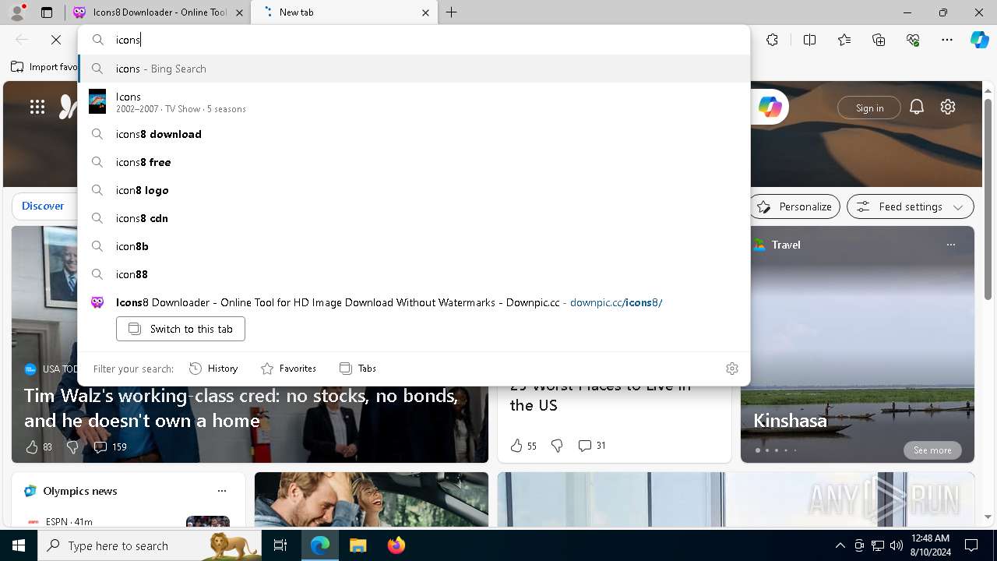The image size is (997, 561).
Task: Close the New tab tab
Action: click(x=425, y=12)
